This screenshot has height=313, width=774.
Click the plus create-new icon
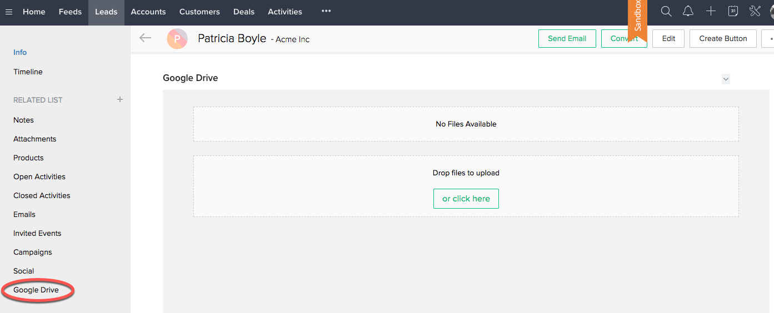pos(711,12)
